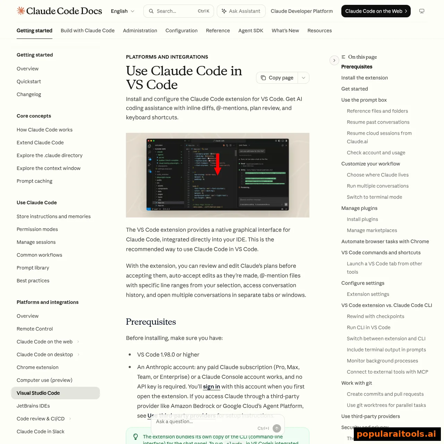Click the submit arrow in the question box

click(277, 428)
